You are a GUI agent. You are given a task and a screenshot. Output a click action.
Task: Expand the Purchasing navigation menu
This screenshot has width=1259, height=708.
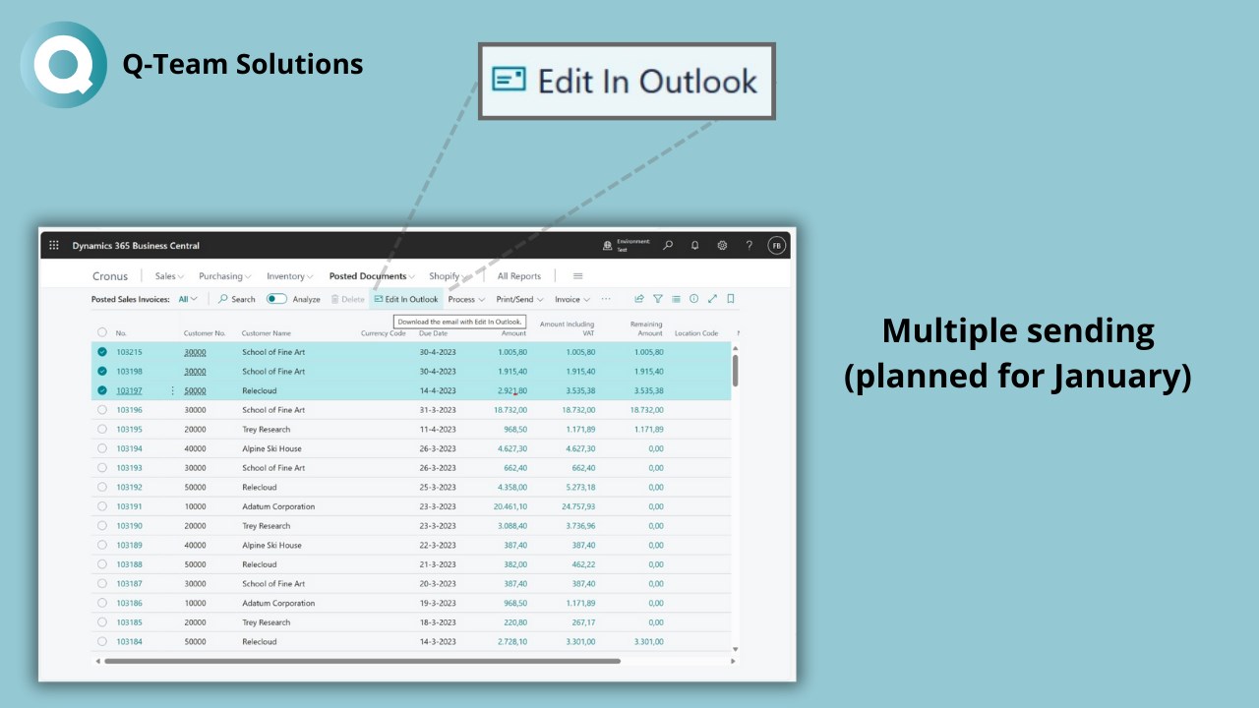225,276
